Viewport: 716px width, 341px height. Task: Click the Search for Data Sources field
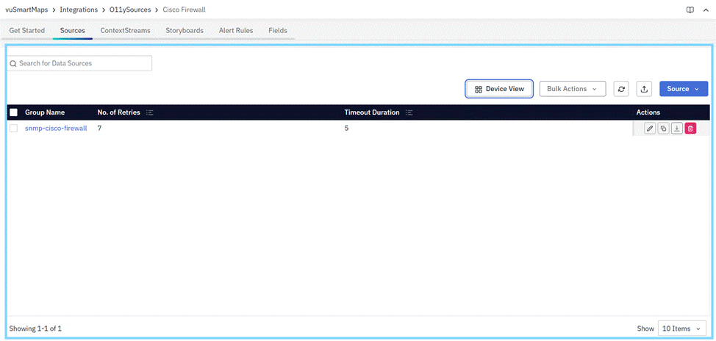pos(79,64)
